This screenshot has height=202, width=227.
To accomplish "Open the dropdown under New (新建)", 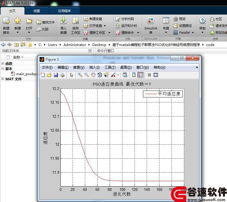I will pos(18,32).
